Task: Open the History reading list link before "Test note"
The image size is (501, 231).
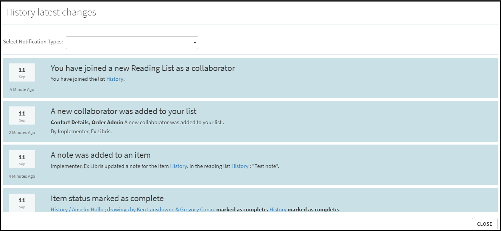Action: (x=240, y=166)
